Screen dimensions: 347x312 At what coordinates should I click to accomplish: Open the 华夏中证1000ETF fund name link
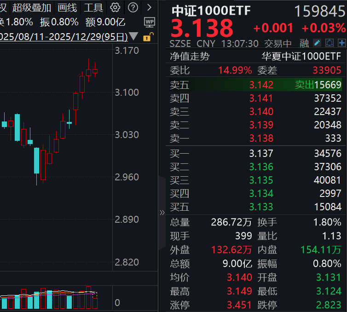tap(301, 57)
